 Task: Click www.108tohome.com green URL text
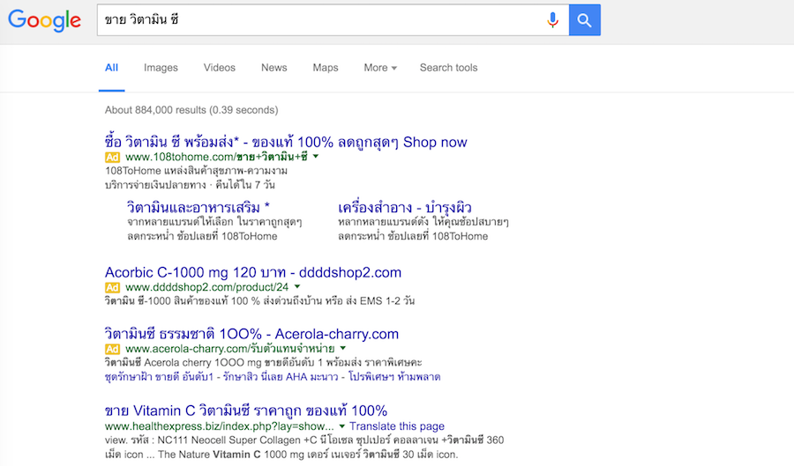tap(216, 157)
